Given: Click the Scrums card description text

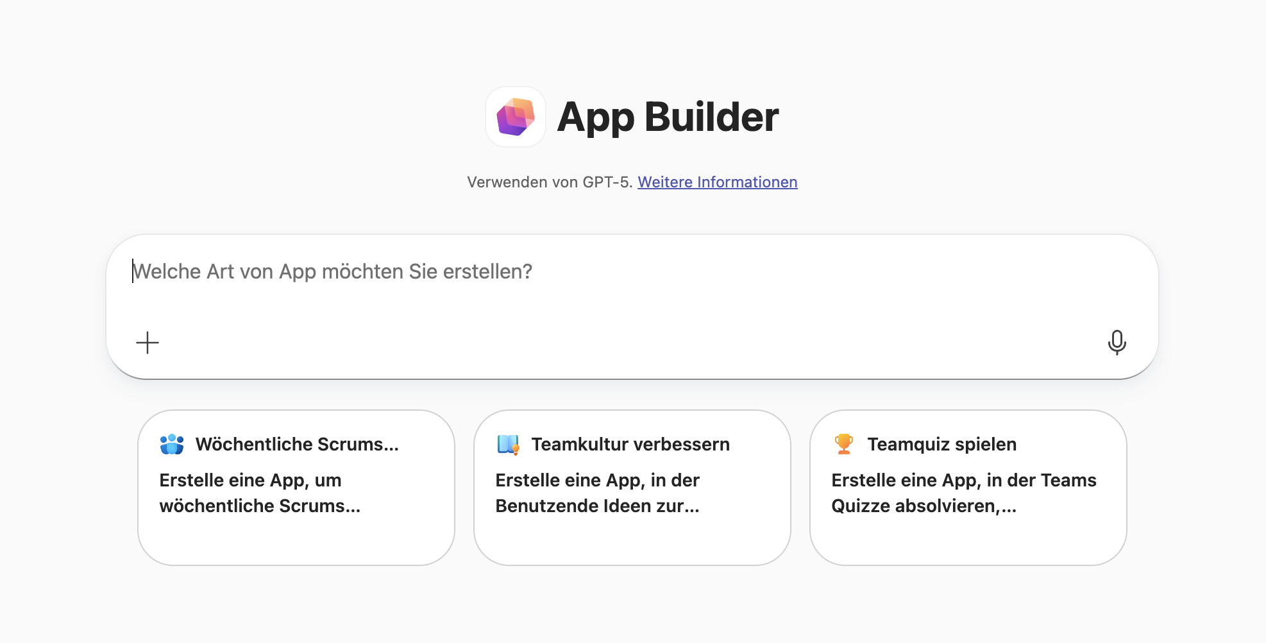Looking at the screenshot, I should pyautogui.click(x=259, y=493).
